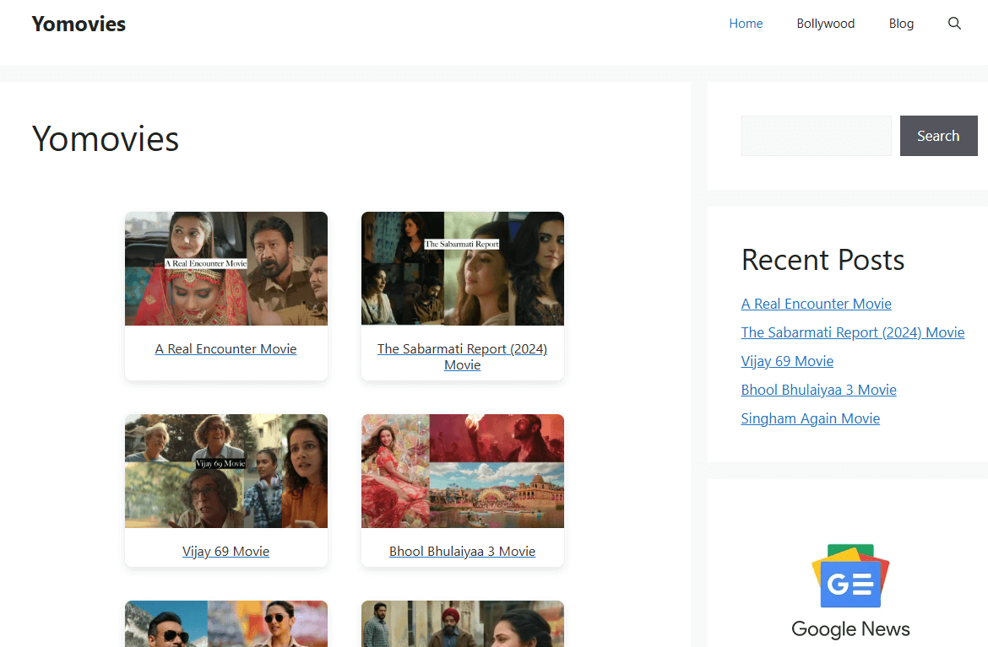Open Vijay 69 Movie thumbnail image
This screenshot has width=988, height=647.
(226, 471)
